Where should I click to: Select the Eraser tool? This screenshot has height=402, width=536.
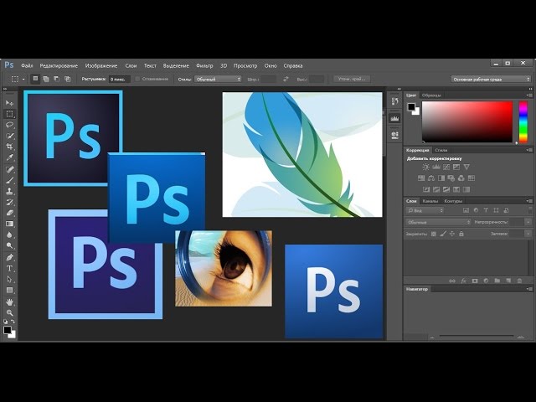[x=9, y=213]
